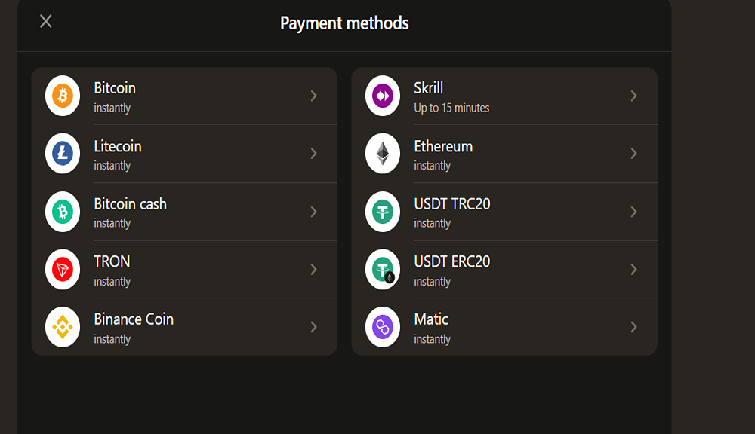Click the orange Bitcoin logo icon

click(x=63, y=96)
